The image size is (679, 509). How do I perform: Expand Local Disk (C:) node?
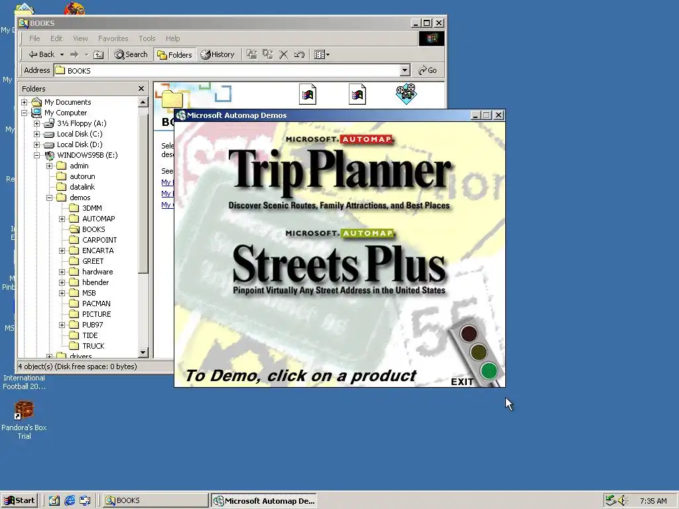coord(37,134)
